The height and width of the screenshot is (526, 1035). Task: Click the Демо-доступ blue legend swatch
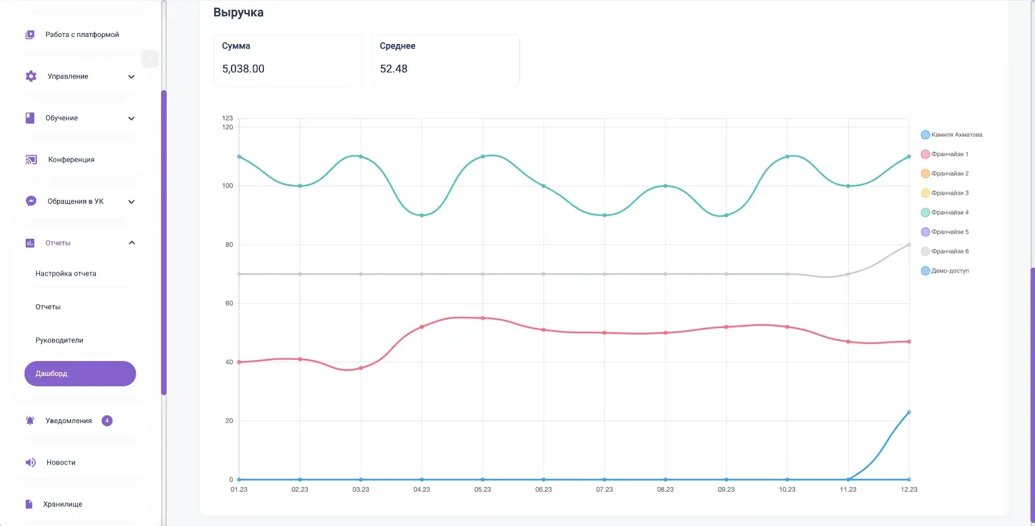(925, 270)
